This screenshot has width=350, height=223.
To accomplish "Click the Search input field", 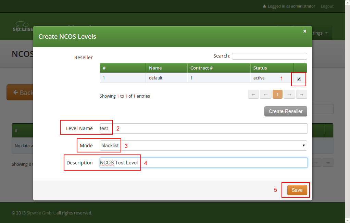I will click(269, 56).
